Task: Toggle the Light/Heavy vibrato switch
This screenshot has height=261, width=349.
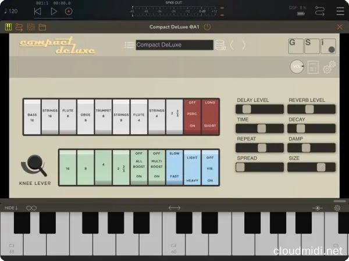Action: pos(192,167)
